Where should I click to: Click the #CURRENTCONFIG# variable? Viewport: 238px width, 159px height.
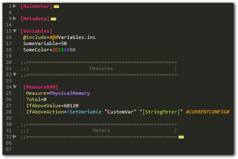click(x=208, y=112)
